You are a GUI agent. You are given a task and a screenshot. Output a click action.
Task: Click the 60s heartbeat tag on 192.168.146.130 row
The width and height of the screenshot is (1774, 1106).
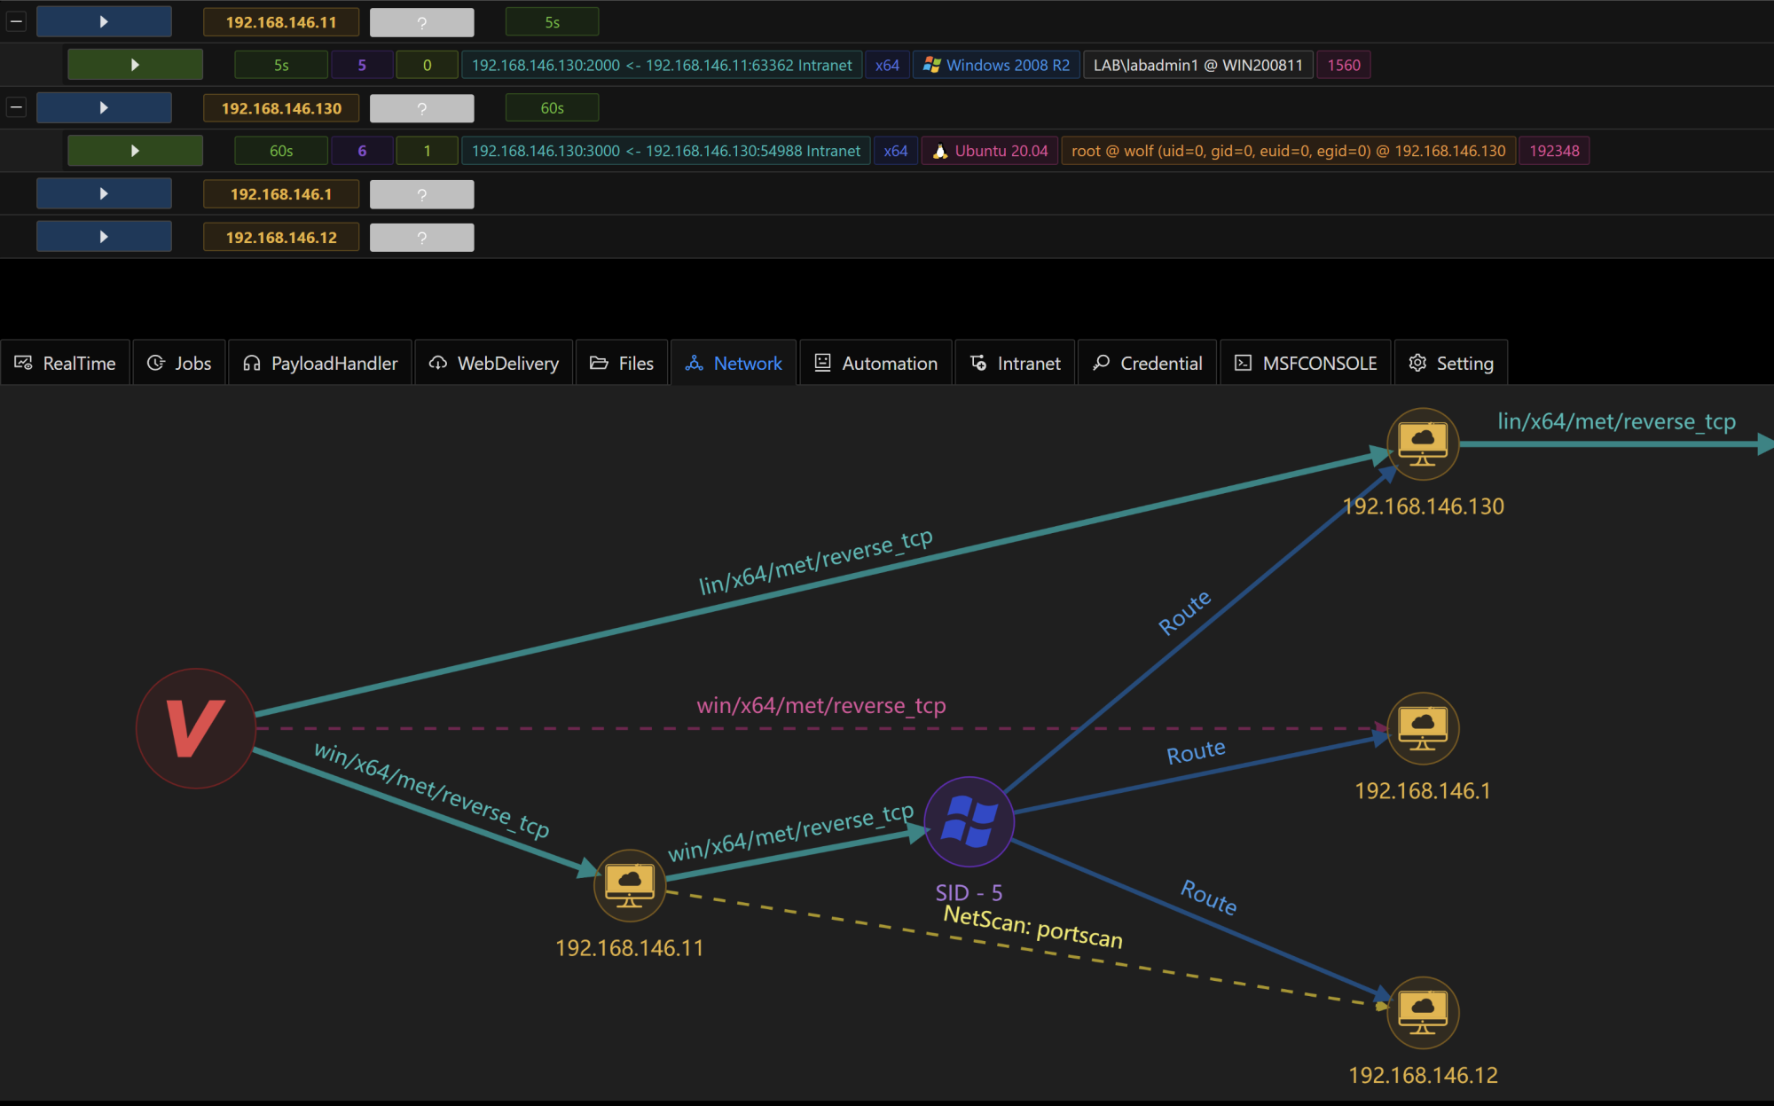552,108
